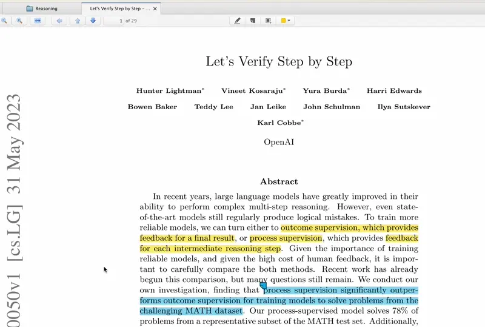The image size is (485, 327).
Task: Select the yellow highlight 'outcome supervision, which provides'
Action: (350, 228)
